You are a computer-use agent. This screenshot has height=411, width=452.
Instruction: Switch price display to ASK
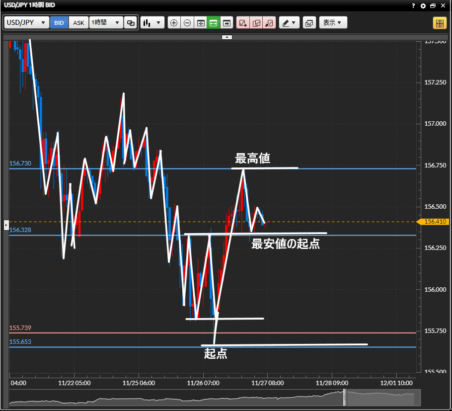click(x=78, y=23)
